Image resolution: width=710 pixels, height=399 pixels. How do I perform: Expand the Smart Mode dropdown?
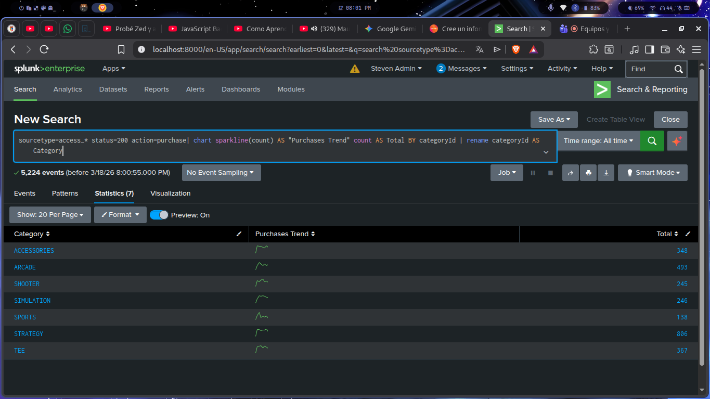(652, 172)
